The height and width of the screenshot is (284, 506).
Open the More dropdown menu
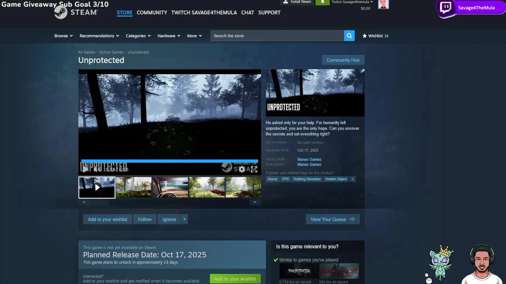[x=194, y=36]
